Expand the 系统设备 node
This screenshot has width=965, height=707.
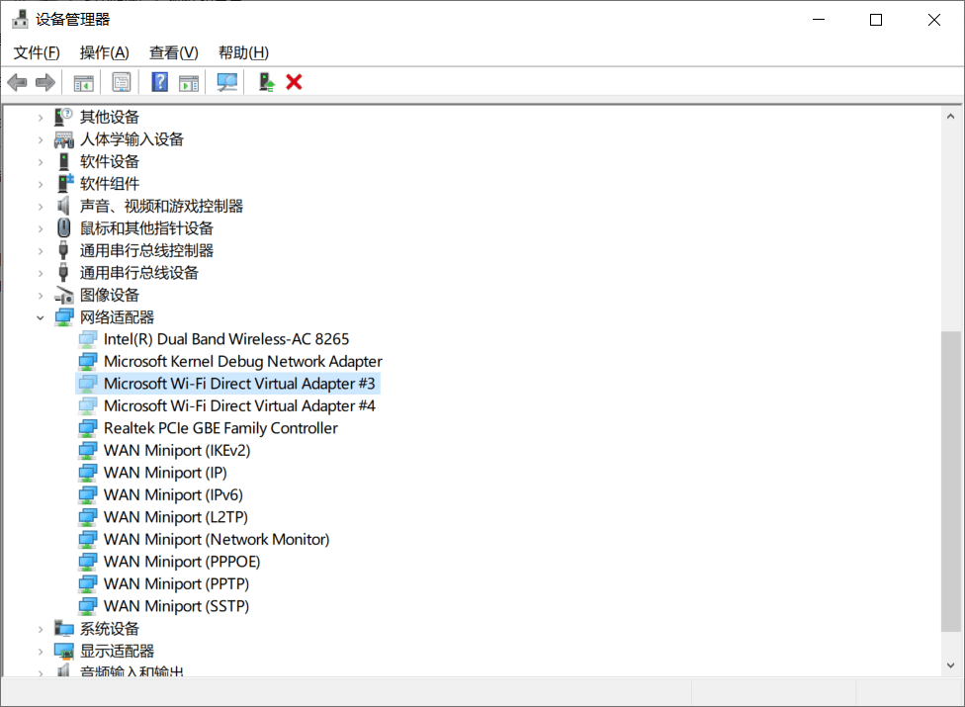pyautogui.click(x=40, y=629)
